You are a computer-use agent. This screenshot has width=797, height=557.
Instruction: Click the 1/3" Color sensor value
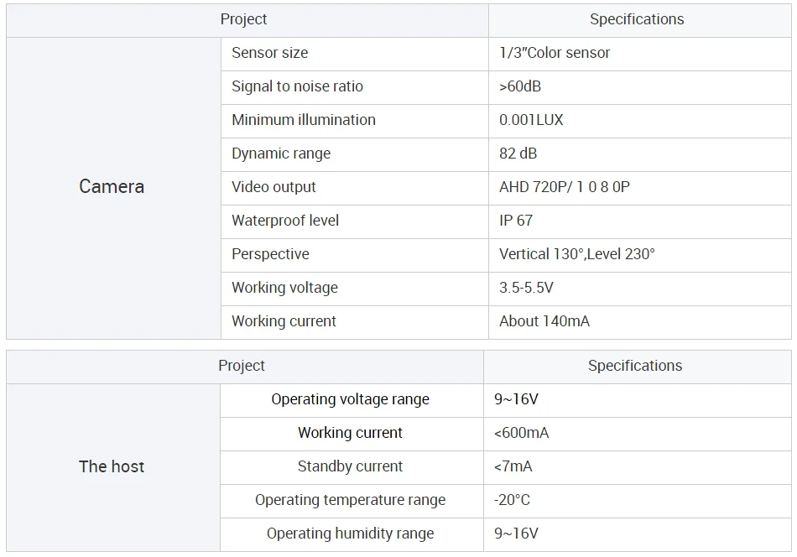coord(555,53)
